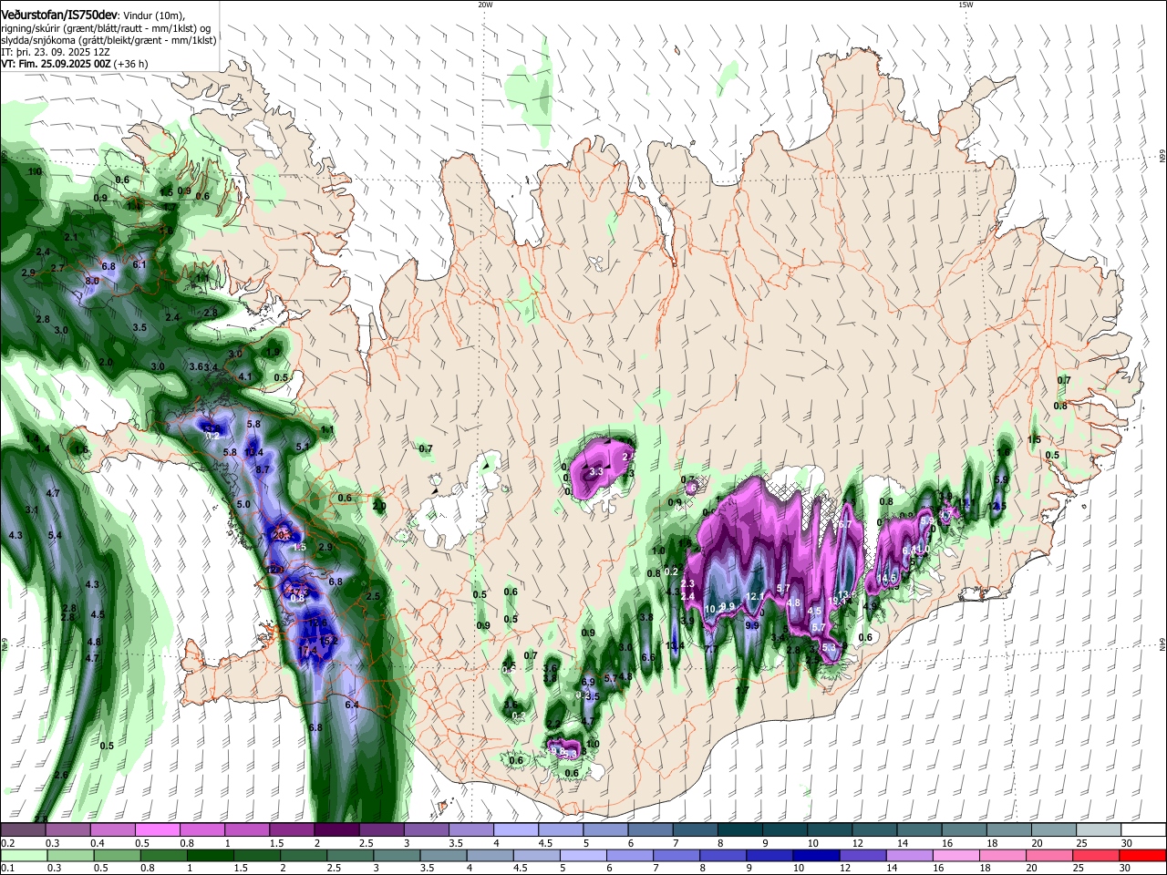Click the 6.1 precipitation value
Image resolution: width=1167 pixels, height=875 pixels.
coord(139,264)
